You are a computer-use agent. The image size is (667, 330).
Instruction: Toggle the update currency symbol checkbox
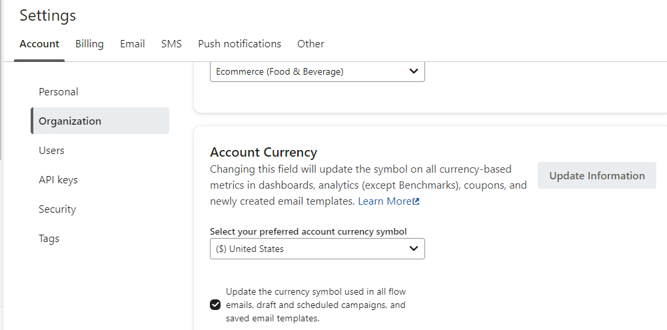tap(215, 305)
